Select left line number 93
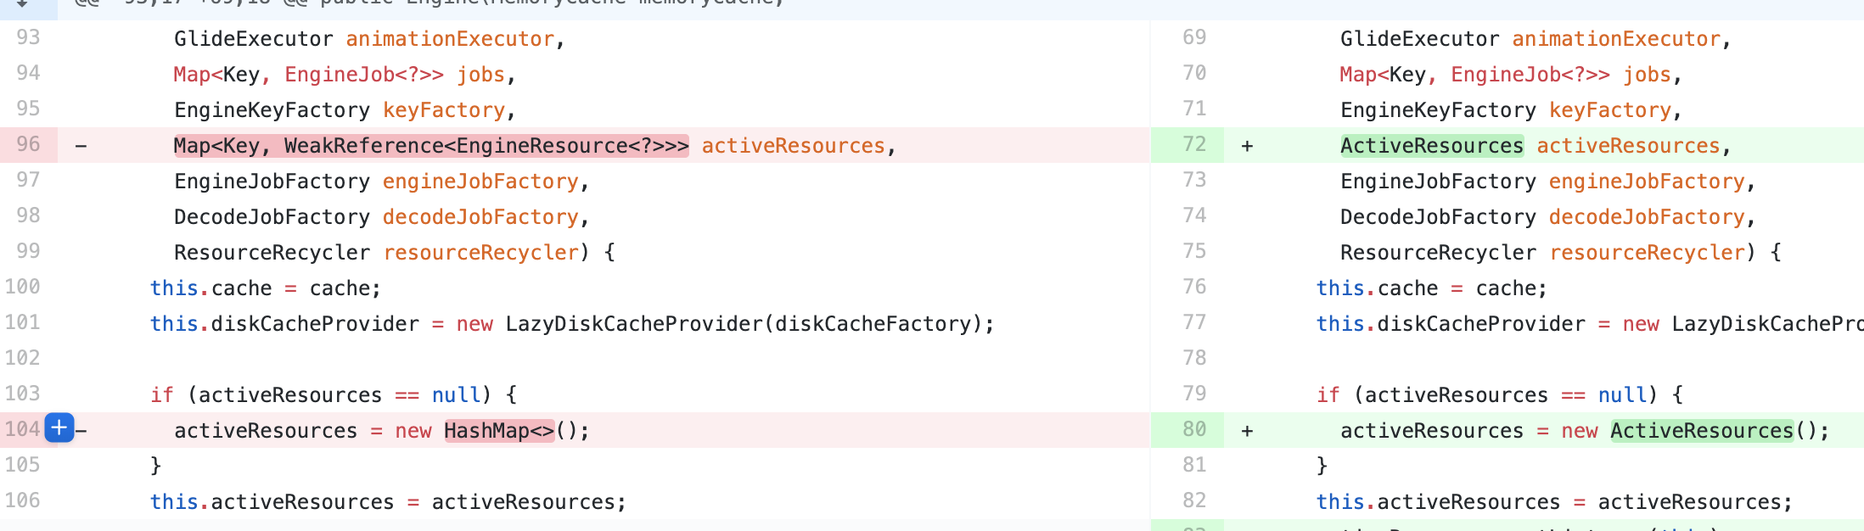The width and height of the screenshot is (1864, 531). (28, 37)
